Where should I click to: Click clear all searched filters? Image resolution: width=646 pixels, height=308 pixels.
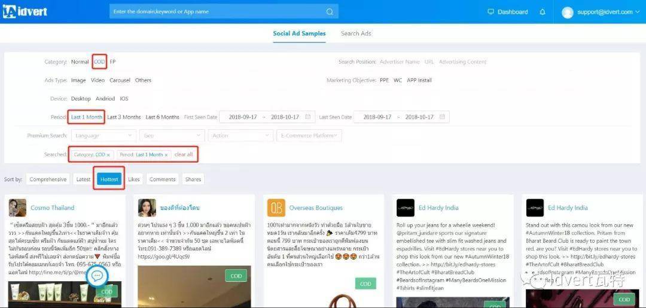click(x=184, y=154)
